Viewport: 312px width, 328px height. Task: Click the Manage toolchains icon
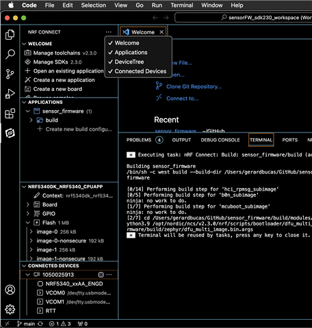click(27, 53)
